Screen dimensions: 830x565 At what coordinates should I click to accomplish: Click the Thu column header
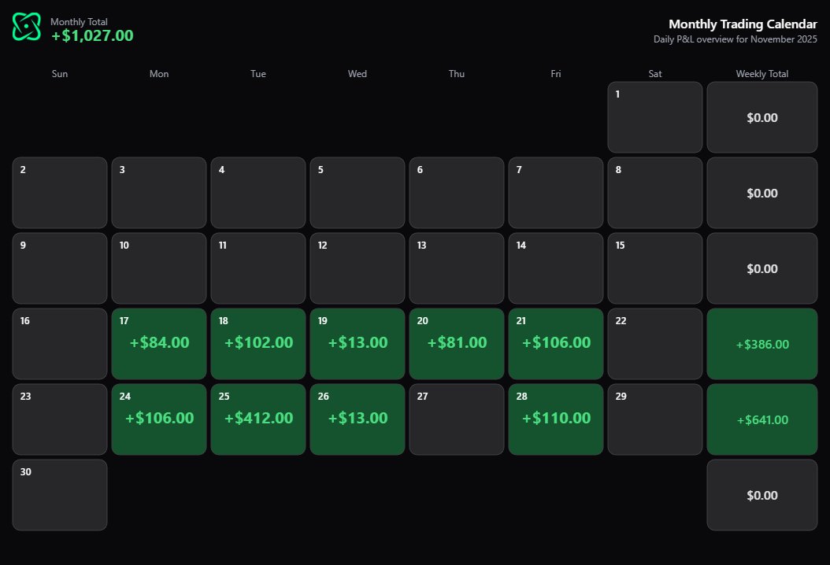pos(457,74)
